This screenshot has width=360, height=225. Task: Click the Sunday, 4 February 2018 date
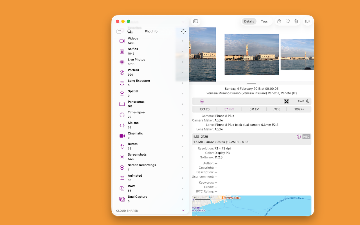pos(251,89)
